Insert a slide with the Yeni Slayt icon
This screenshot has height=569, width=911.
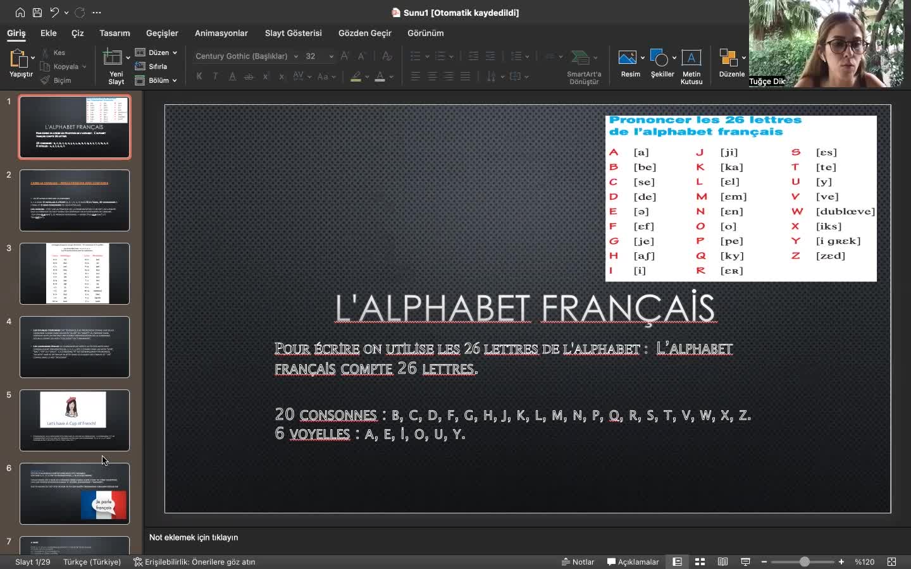tap(113, 58)
